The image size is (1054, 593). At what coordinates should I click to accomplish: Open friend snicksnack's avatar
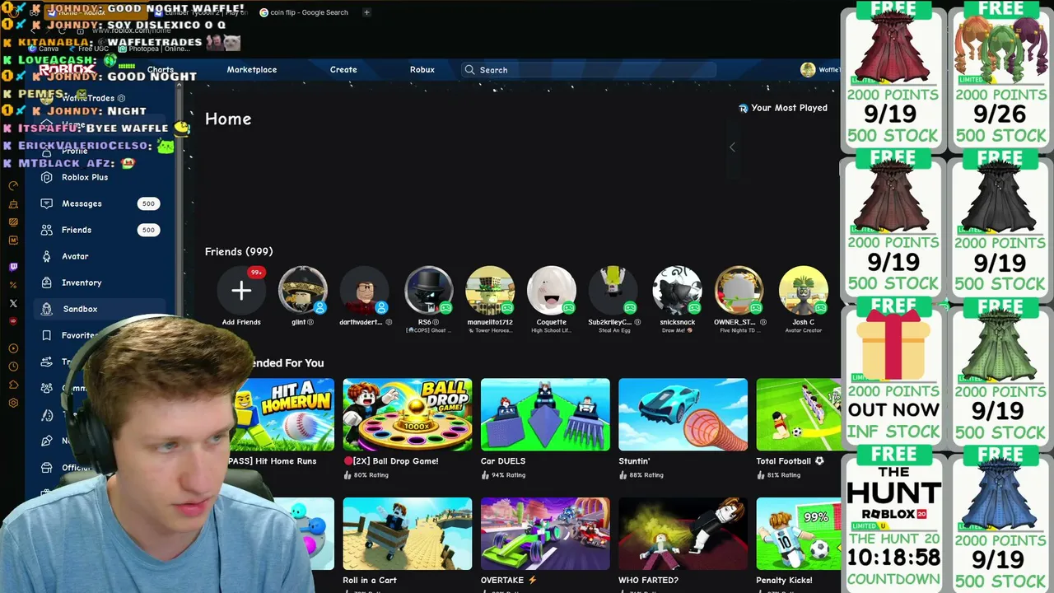677,290
